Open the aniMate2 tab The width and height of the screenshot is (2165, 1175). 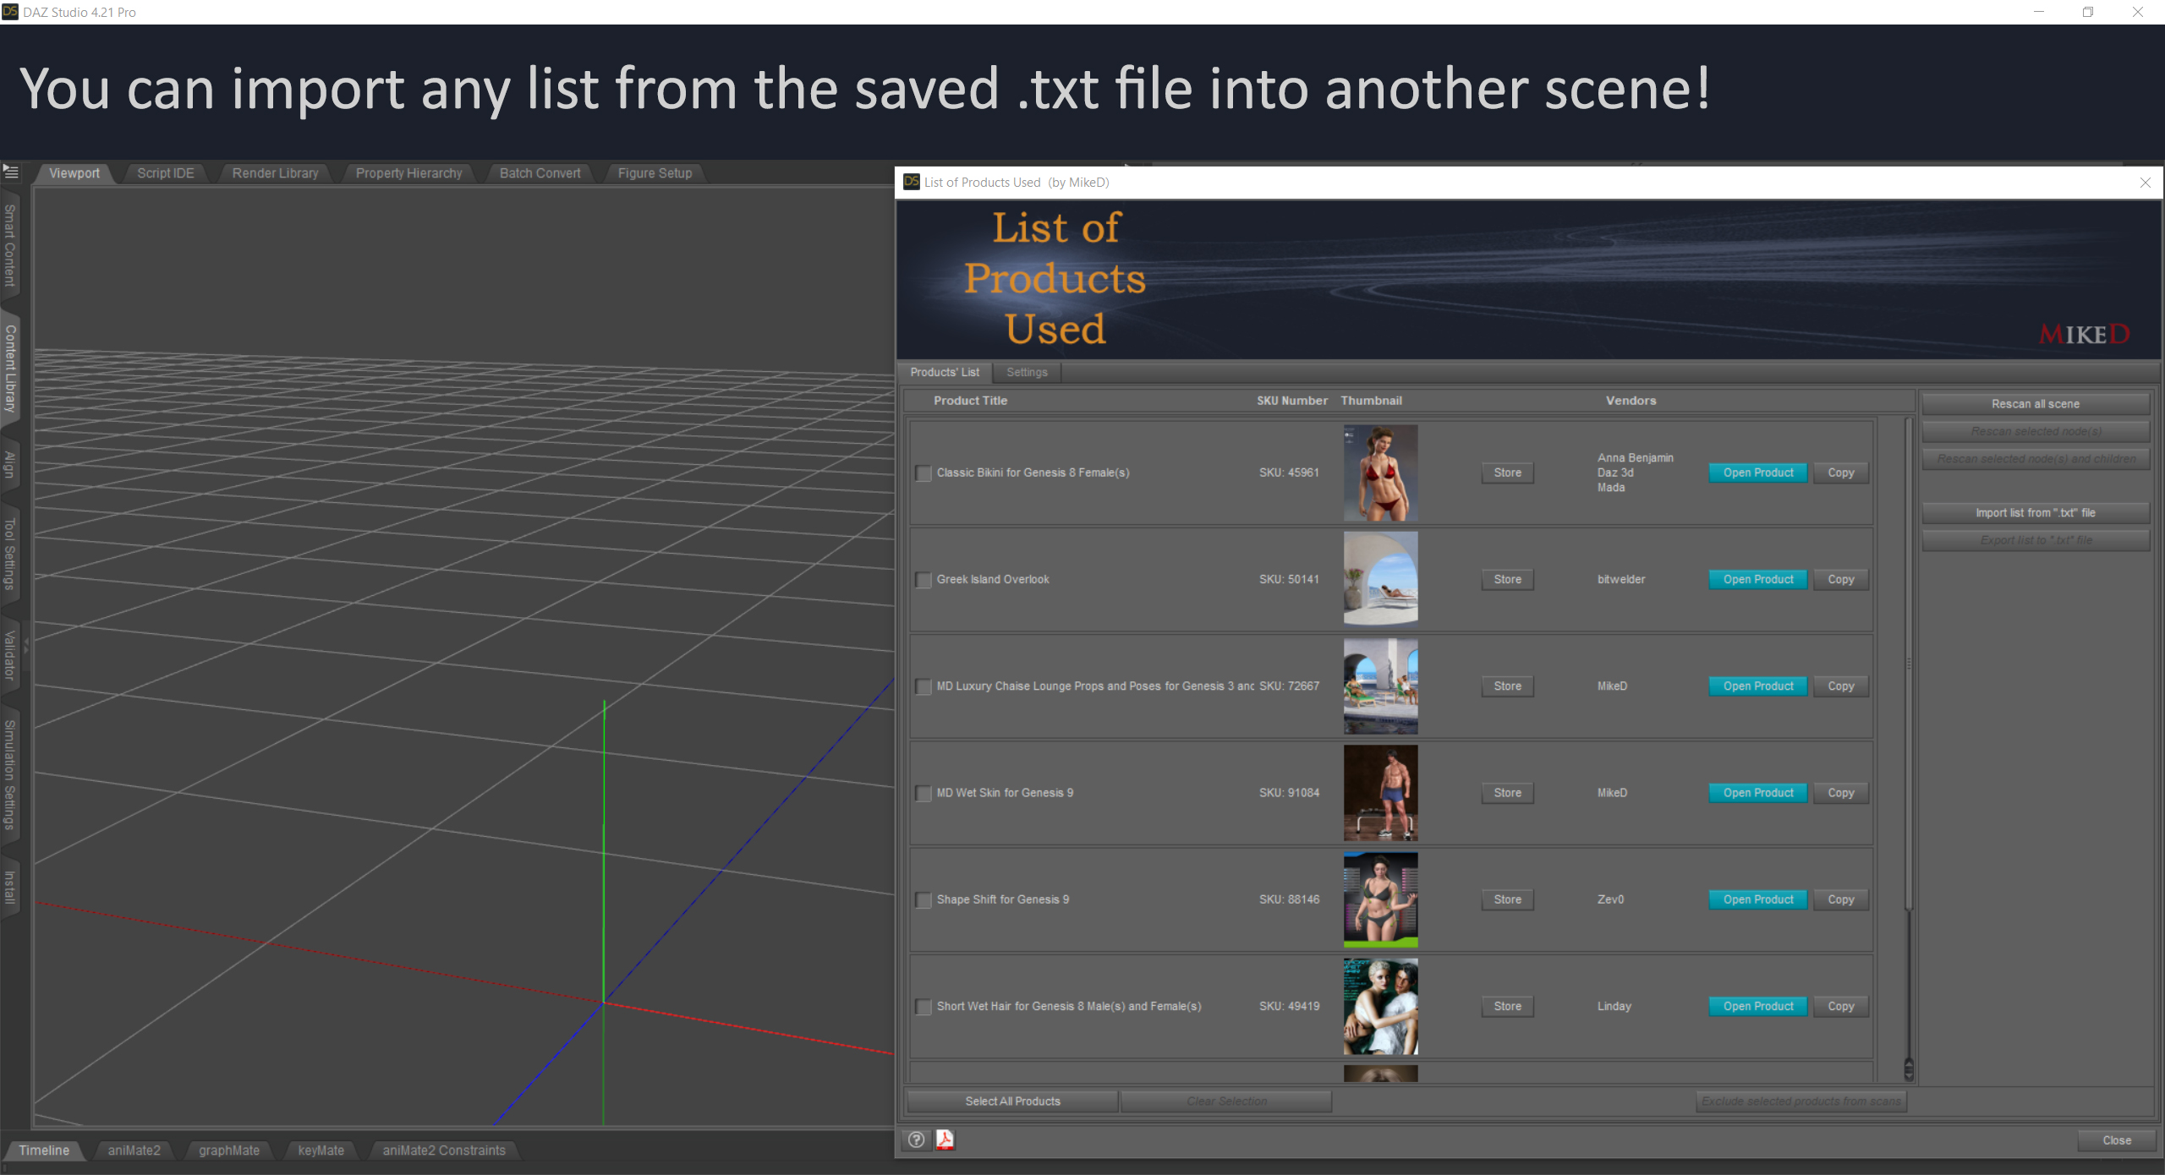pos(134,1150)
